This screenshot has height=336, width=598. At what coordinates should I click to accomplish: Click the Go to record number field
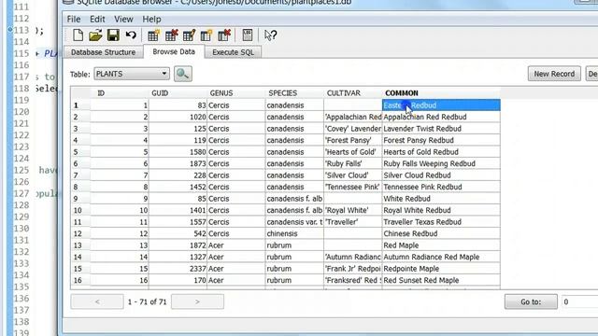click(579, 301)
